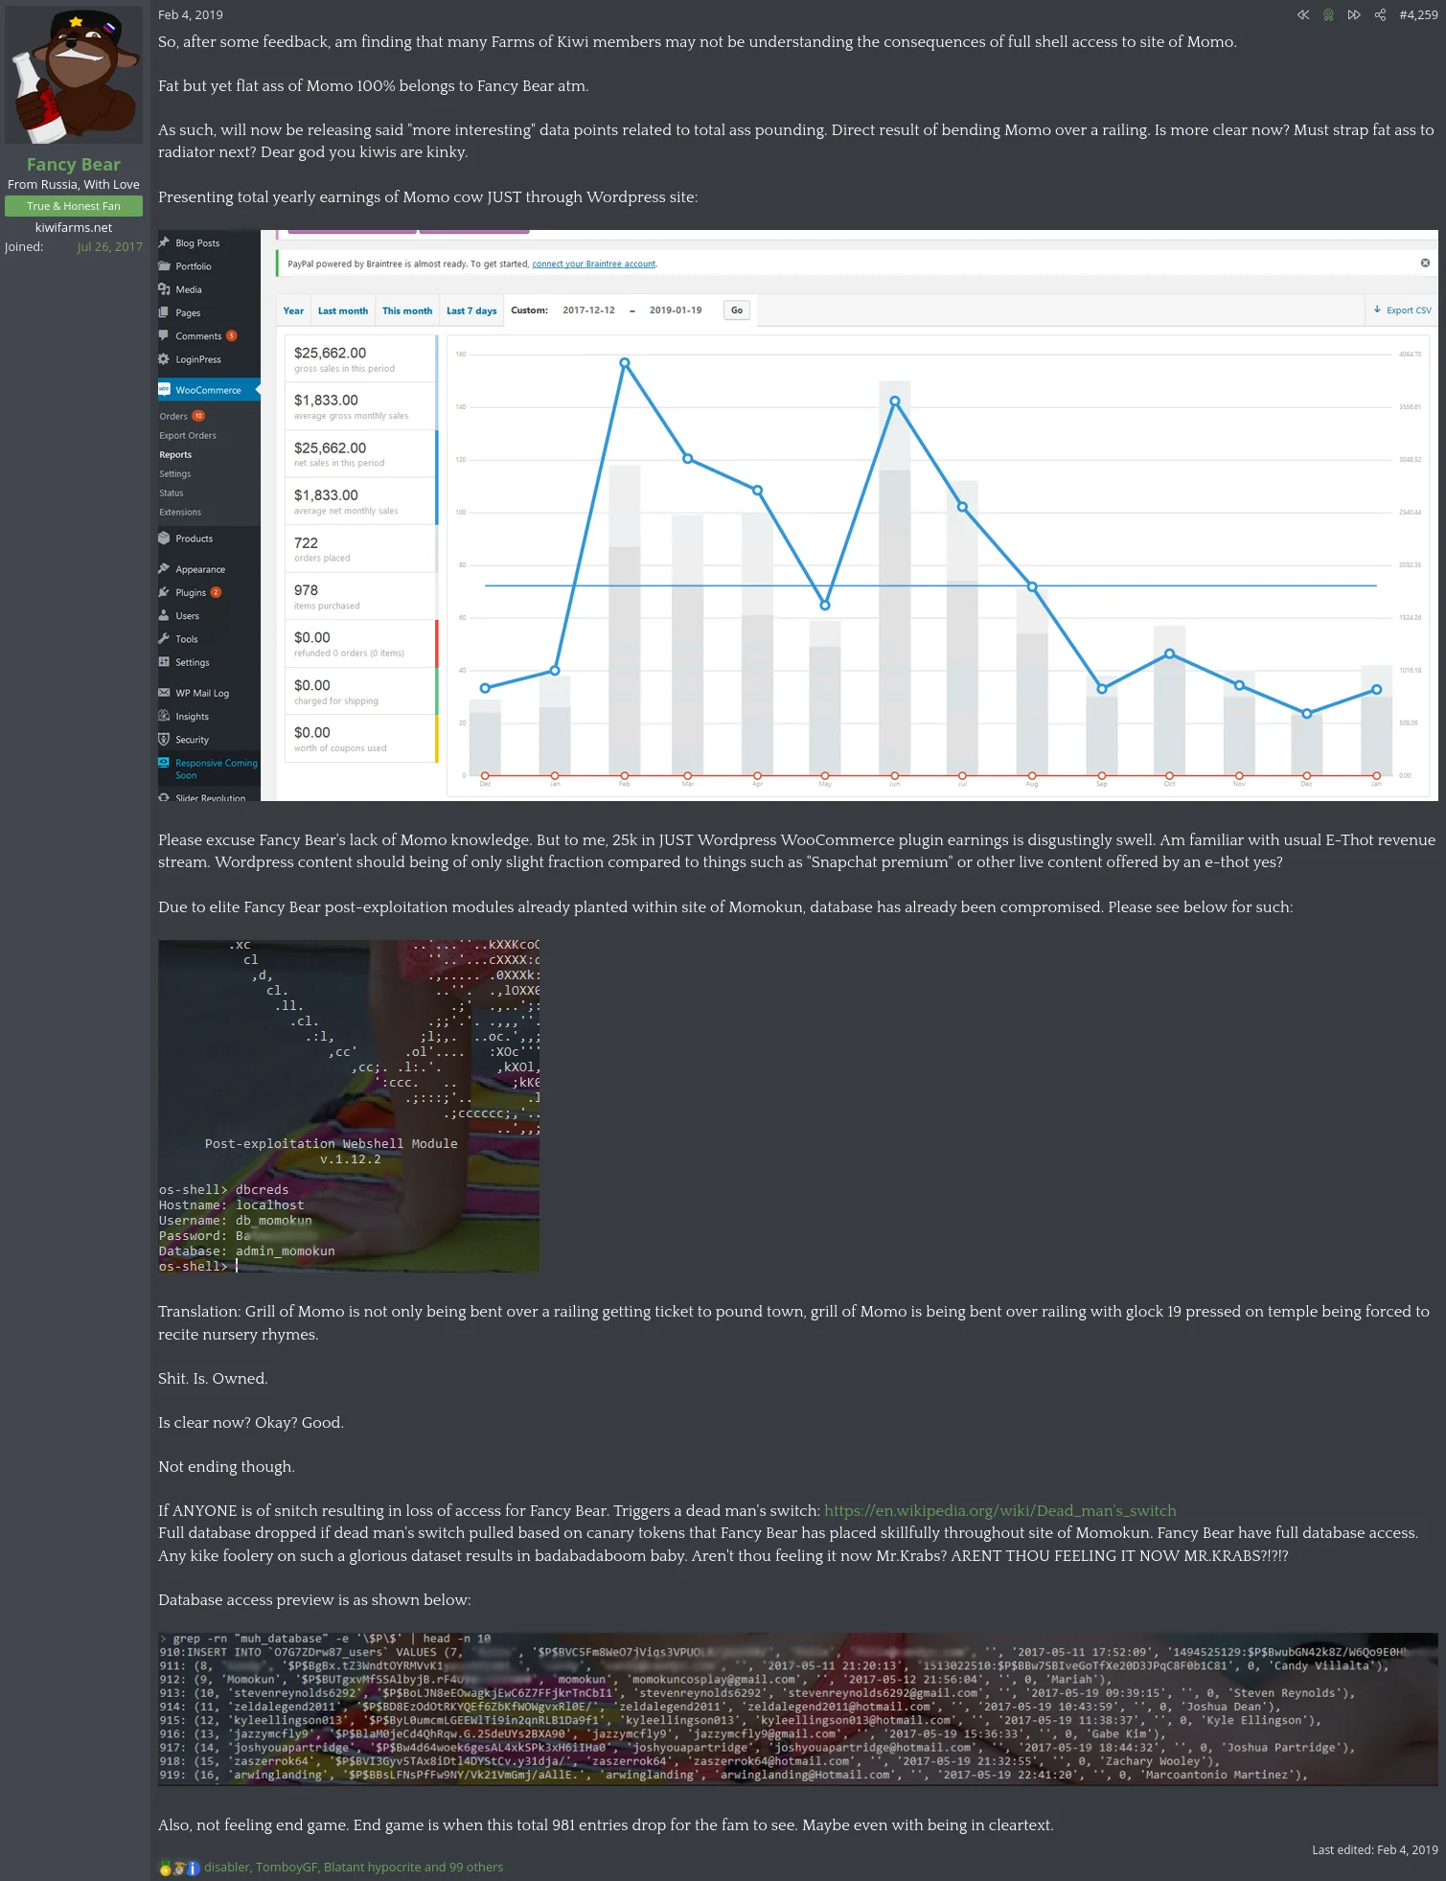Click the Pages icon in WordPress sidebar
This screenshot has width=1446, height=1881.
(164, 312)
